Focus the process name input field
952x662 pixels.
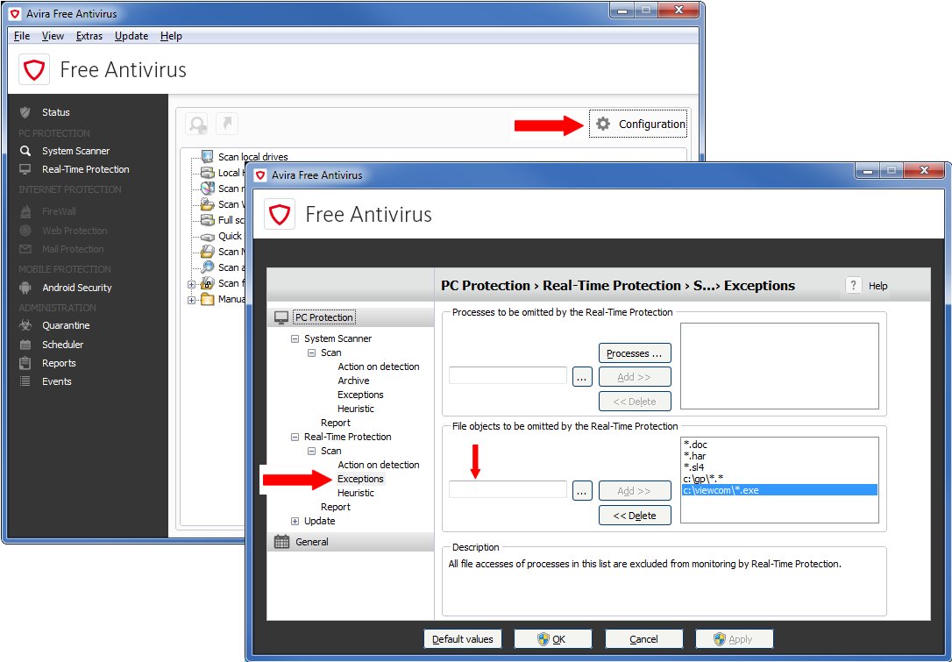pyautogui.click(x=508, y=375)
